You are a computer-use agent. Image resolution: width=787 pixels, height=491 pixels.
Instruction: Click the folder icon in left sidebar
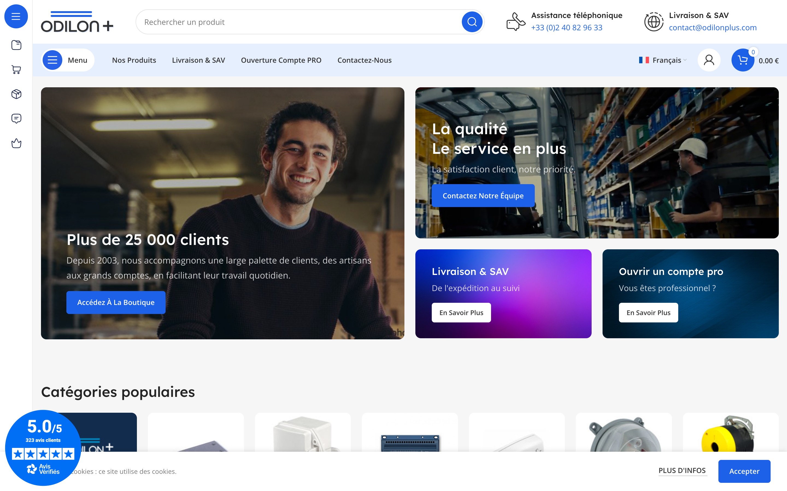point(16,45)
